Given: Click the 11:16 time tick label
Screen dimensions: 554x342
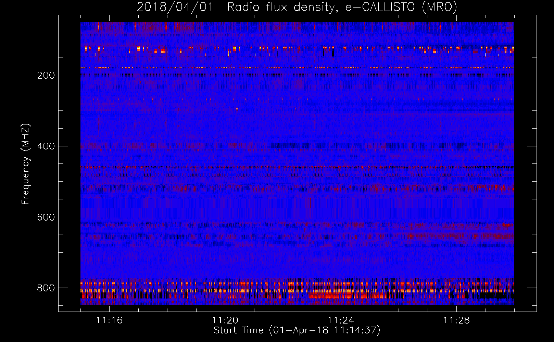Looking at the screenshot, I should 109,320.
